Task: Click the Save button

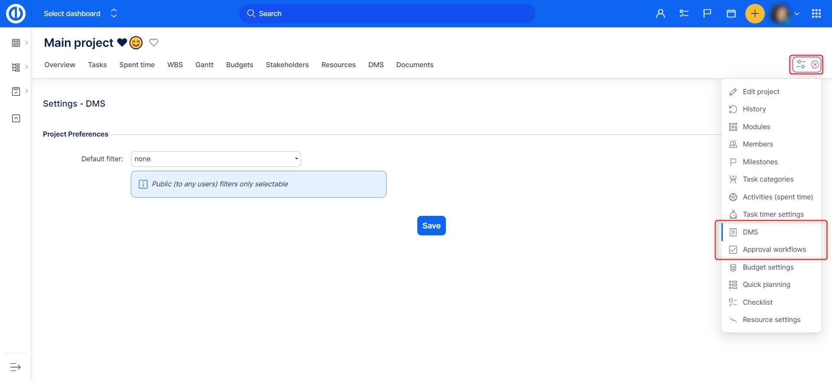Action: pyautogui.click(x=431, y=225)
